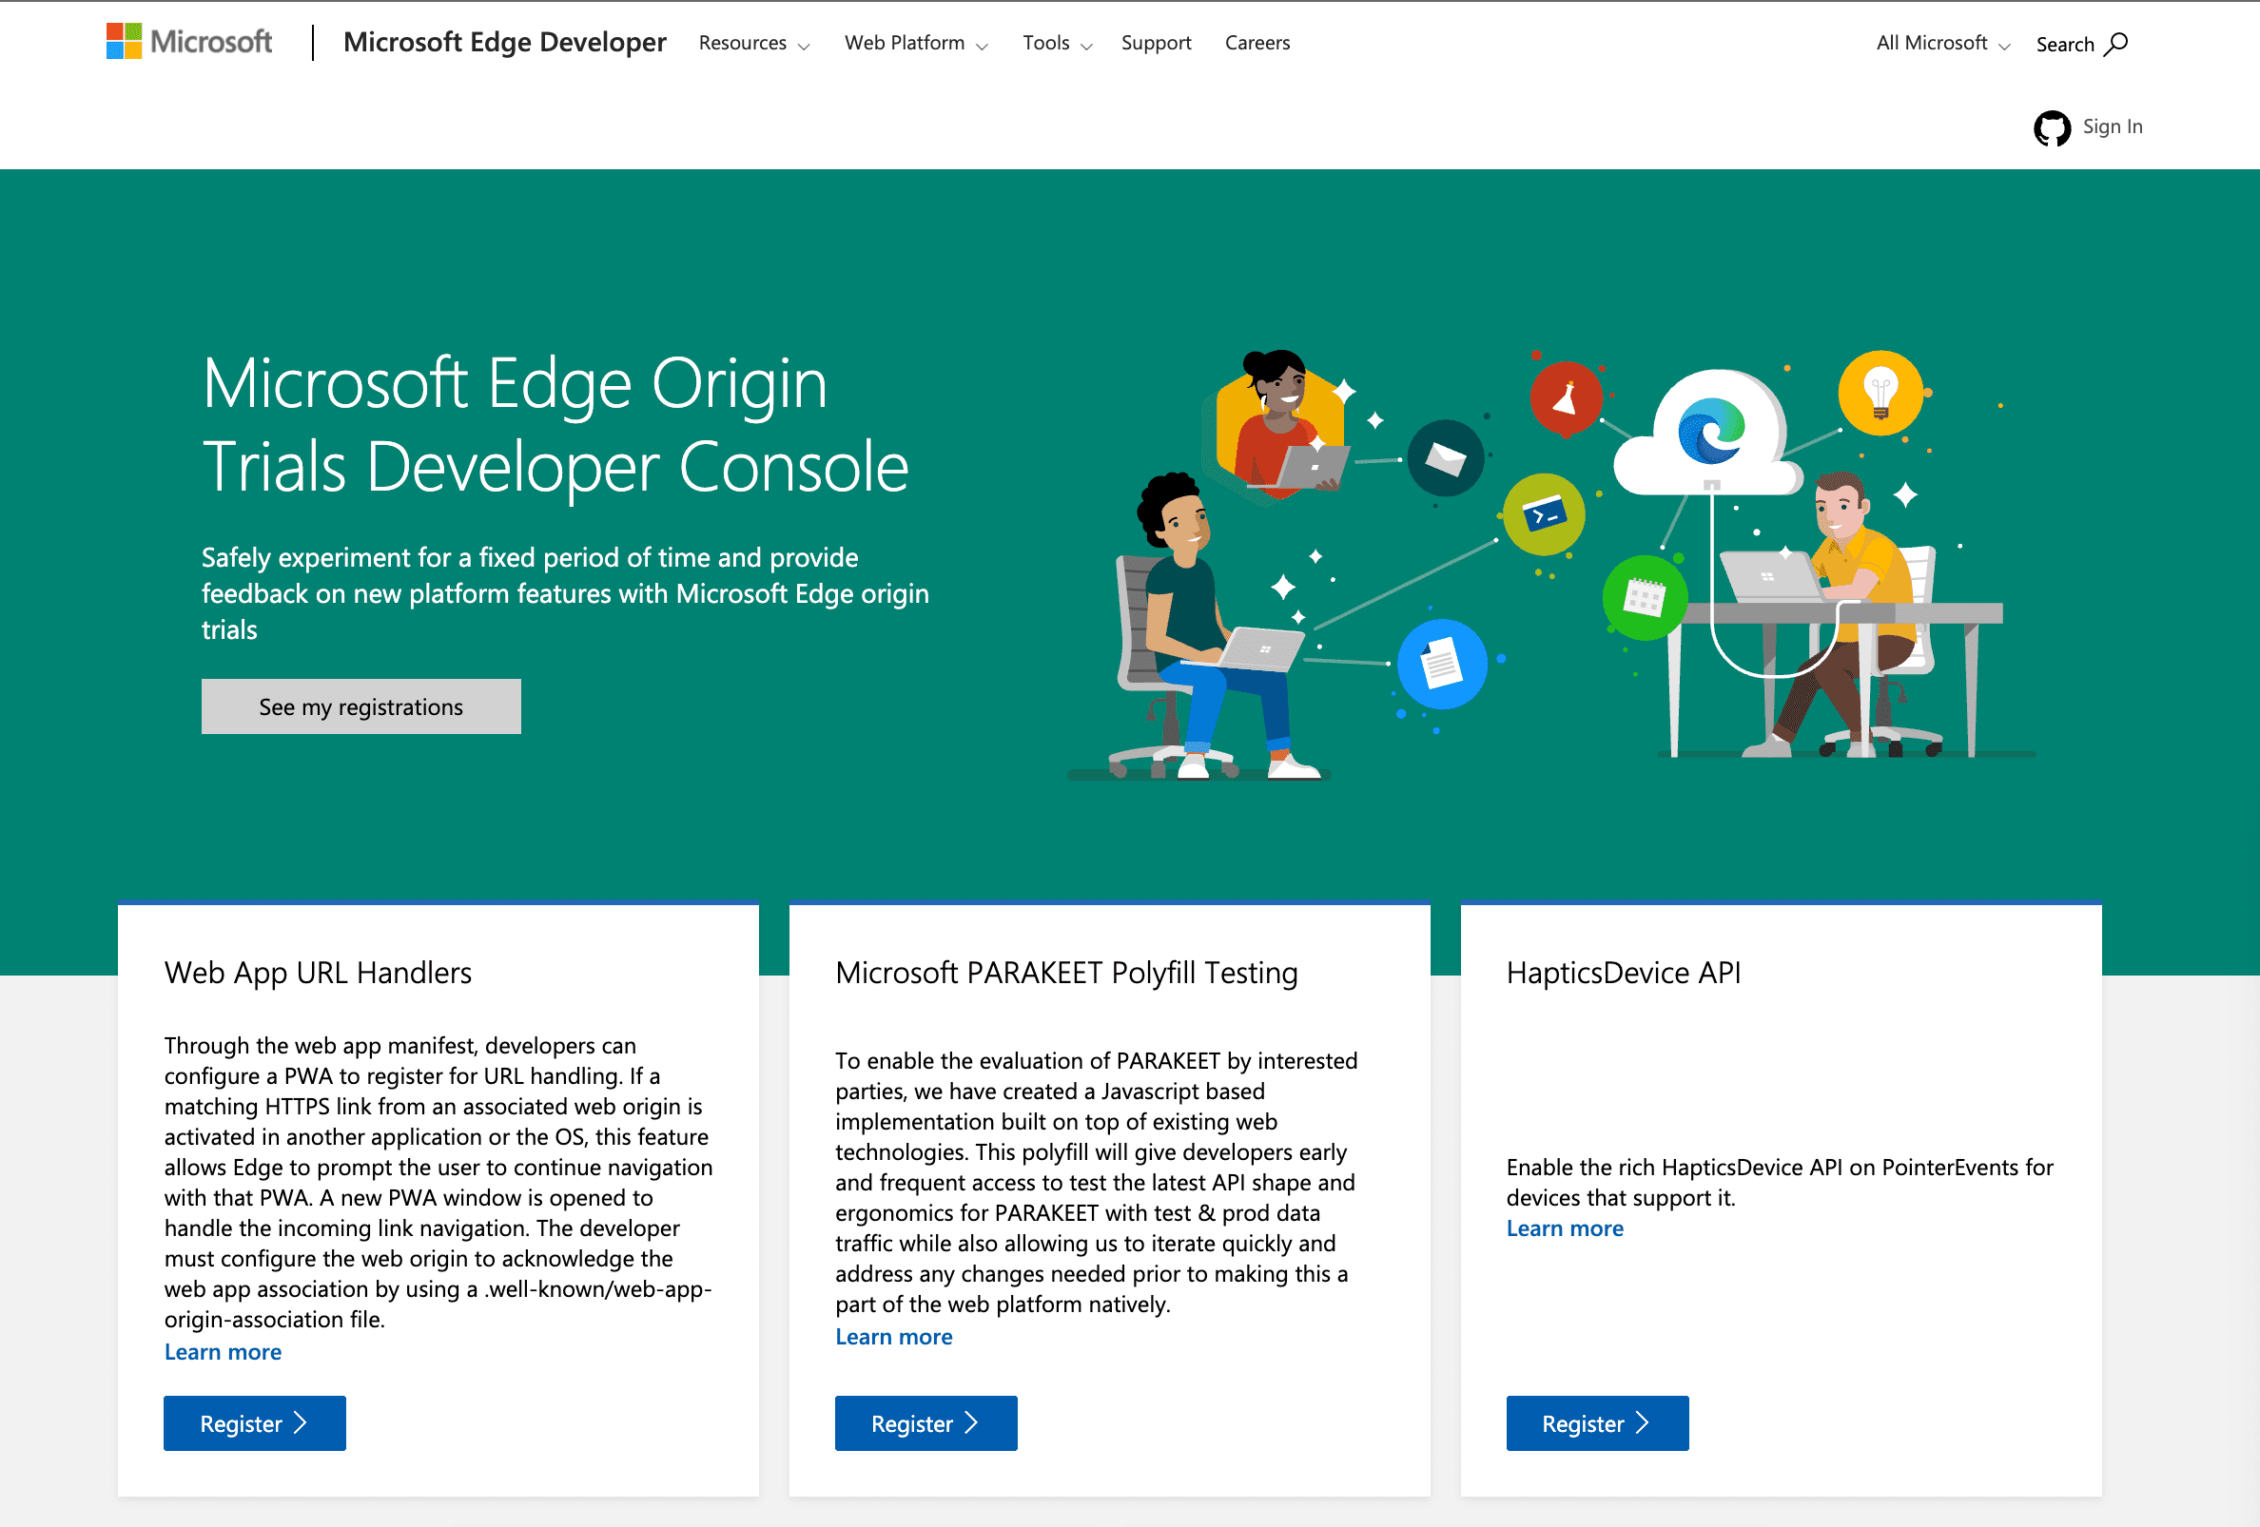Open the Support menu item

coord(1156,43)
